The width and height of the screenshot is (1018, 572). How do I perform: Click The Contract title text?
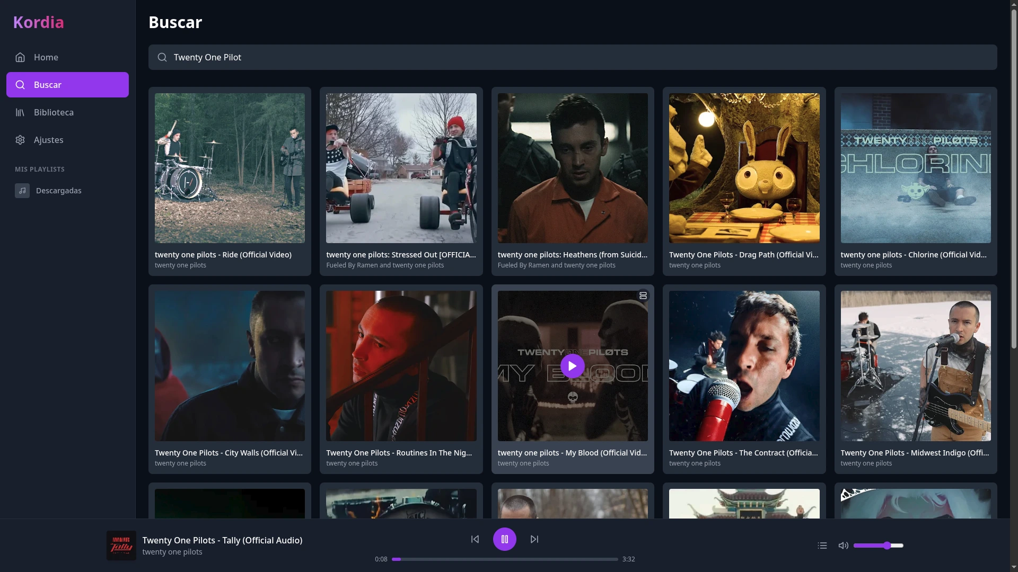(743, 453)
